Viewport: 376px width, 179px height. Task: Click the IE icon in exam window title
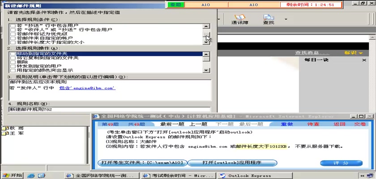96,116
